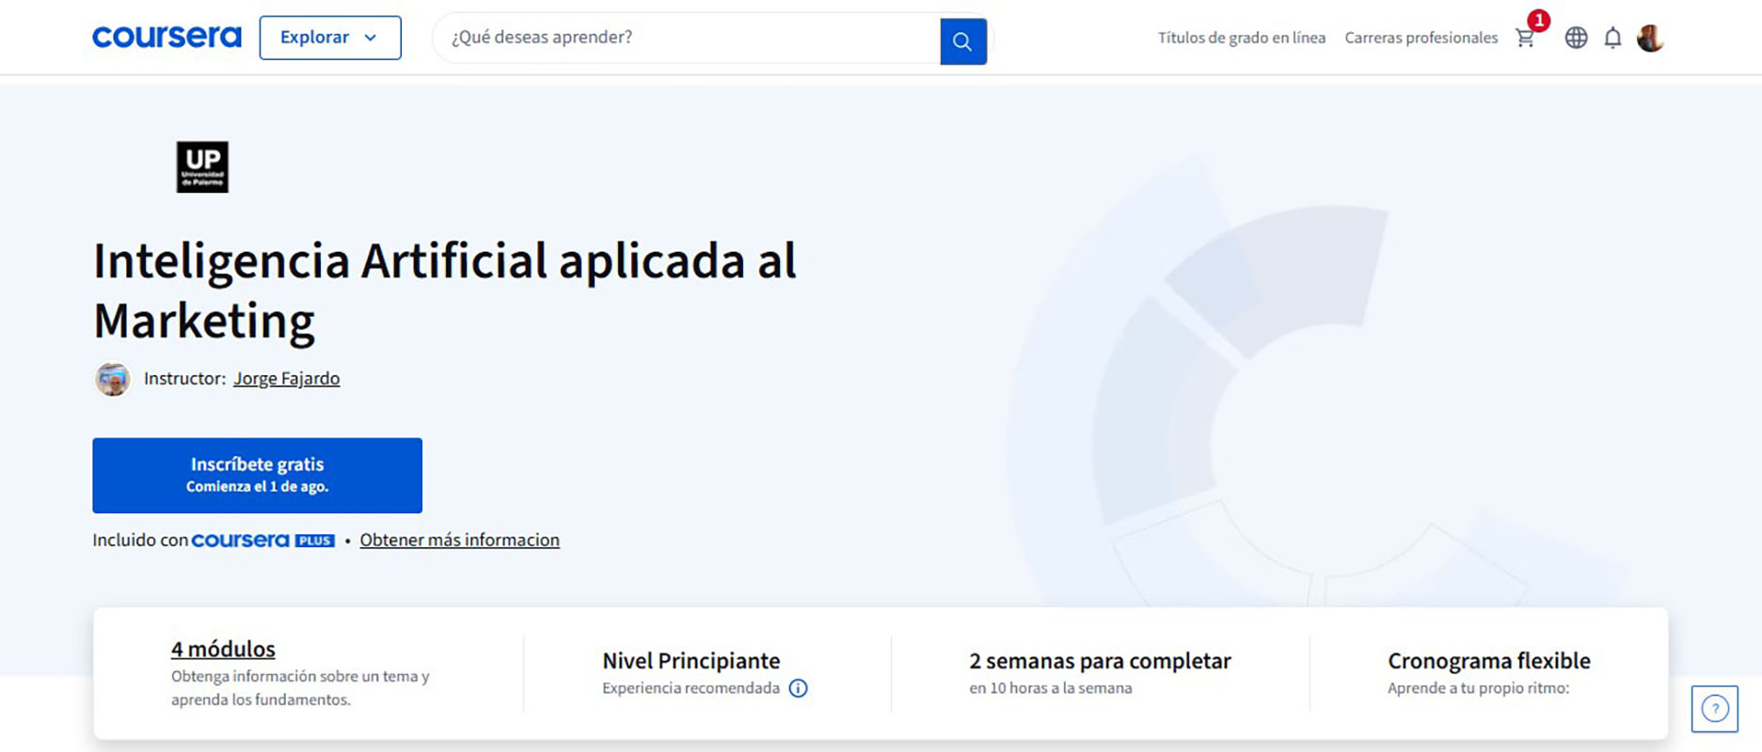Open the help question mark button
The width and height of the screenshot is (1762, 752).
tap(1714, 709)
